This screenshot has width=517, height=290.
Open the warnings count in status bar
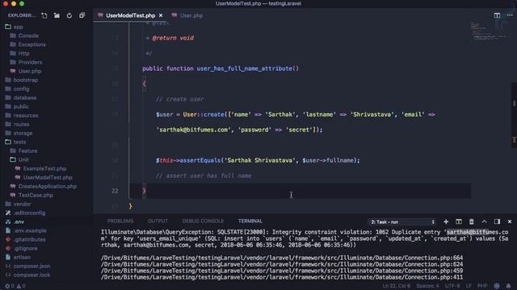pyautogui.click(x=21, y=286)
